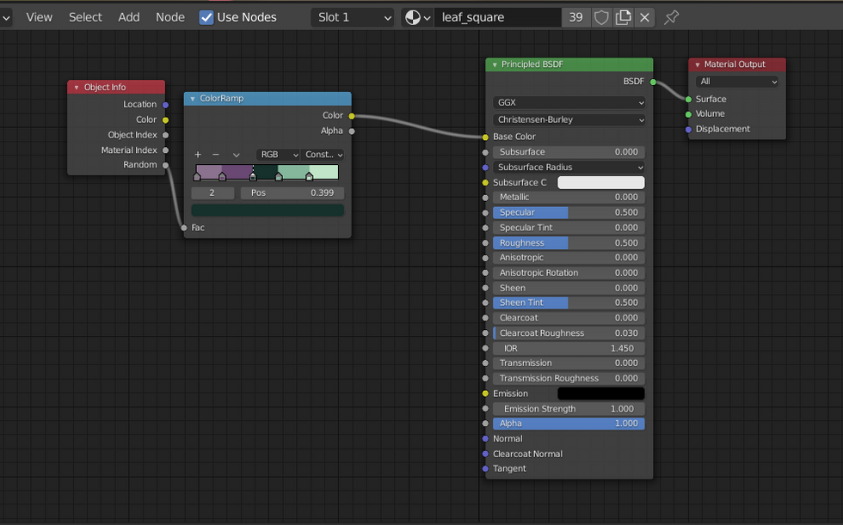Click the Sheen Tint slider
Image resolution: width=843 pixels, height=525 pixels.
pyautogui.click(x=569, y=302)
